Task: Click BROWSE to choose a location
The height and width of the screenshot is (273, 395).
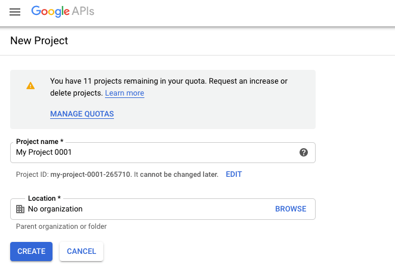Action: click(x=291, y=209)
